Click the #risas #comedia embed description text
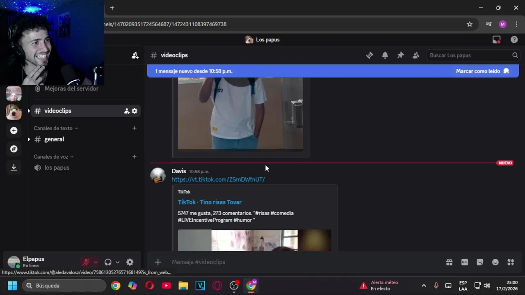The image size is (525, 295). [236, 217]
